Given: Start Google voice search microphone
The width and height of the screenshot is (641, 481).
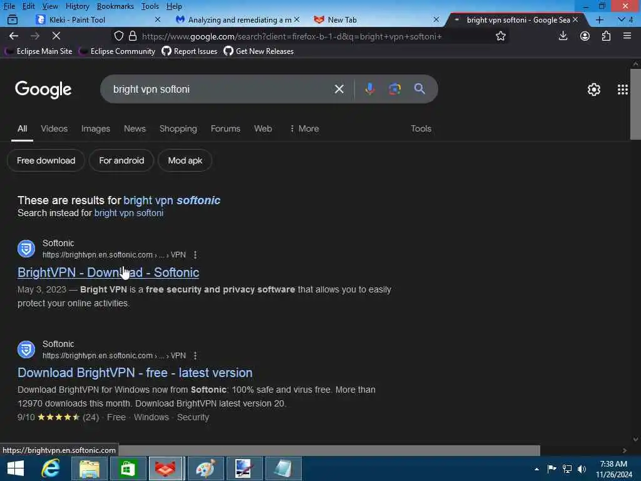Looking at the screenshot, I should [369, 89].
